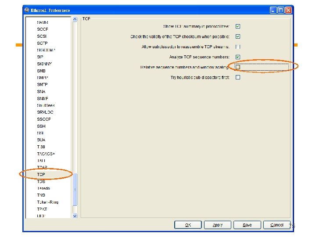Viewport: 316px width, 237px height.
Task: Click the Cancel button
Action: click(x=276, y=225)
